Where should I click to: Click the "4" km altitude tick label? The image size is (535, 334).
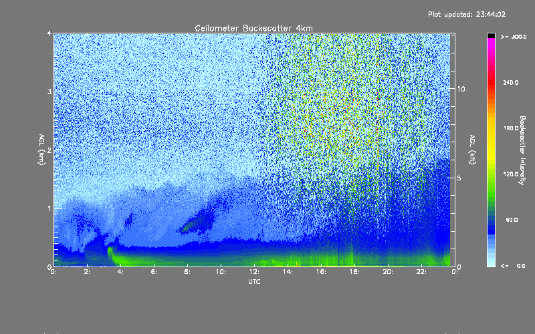click(49, 33)
